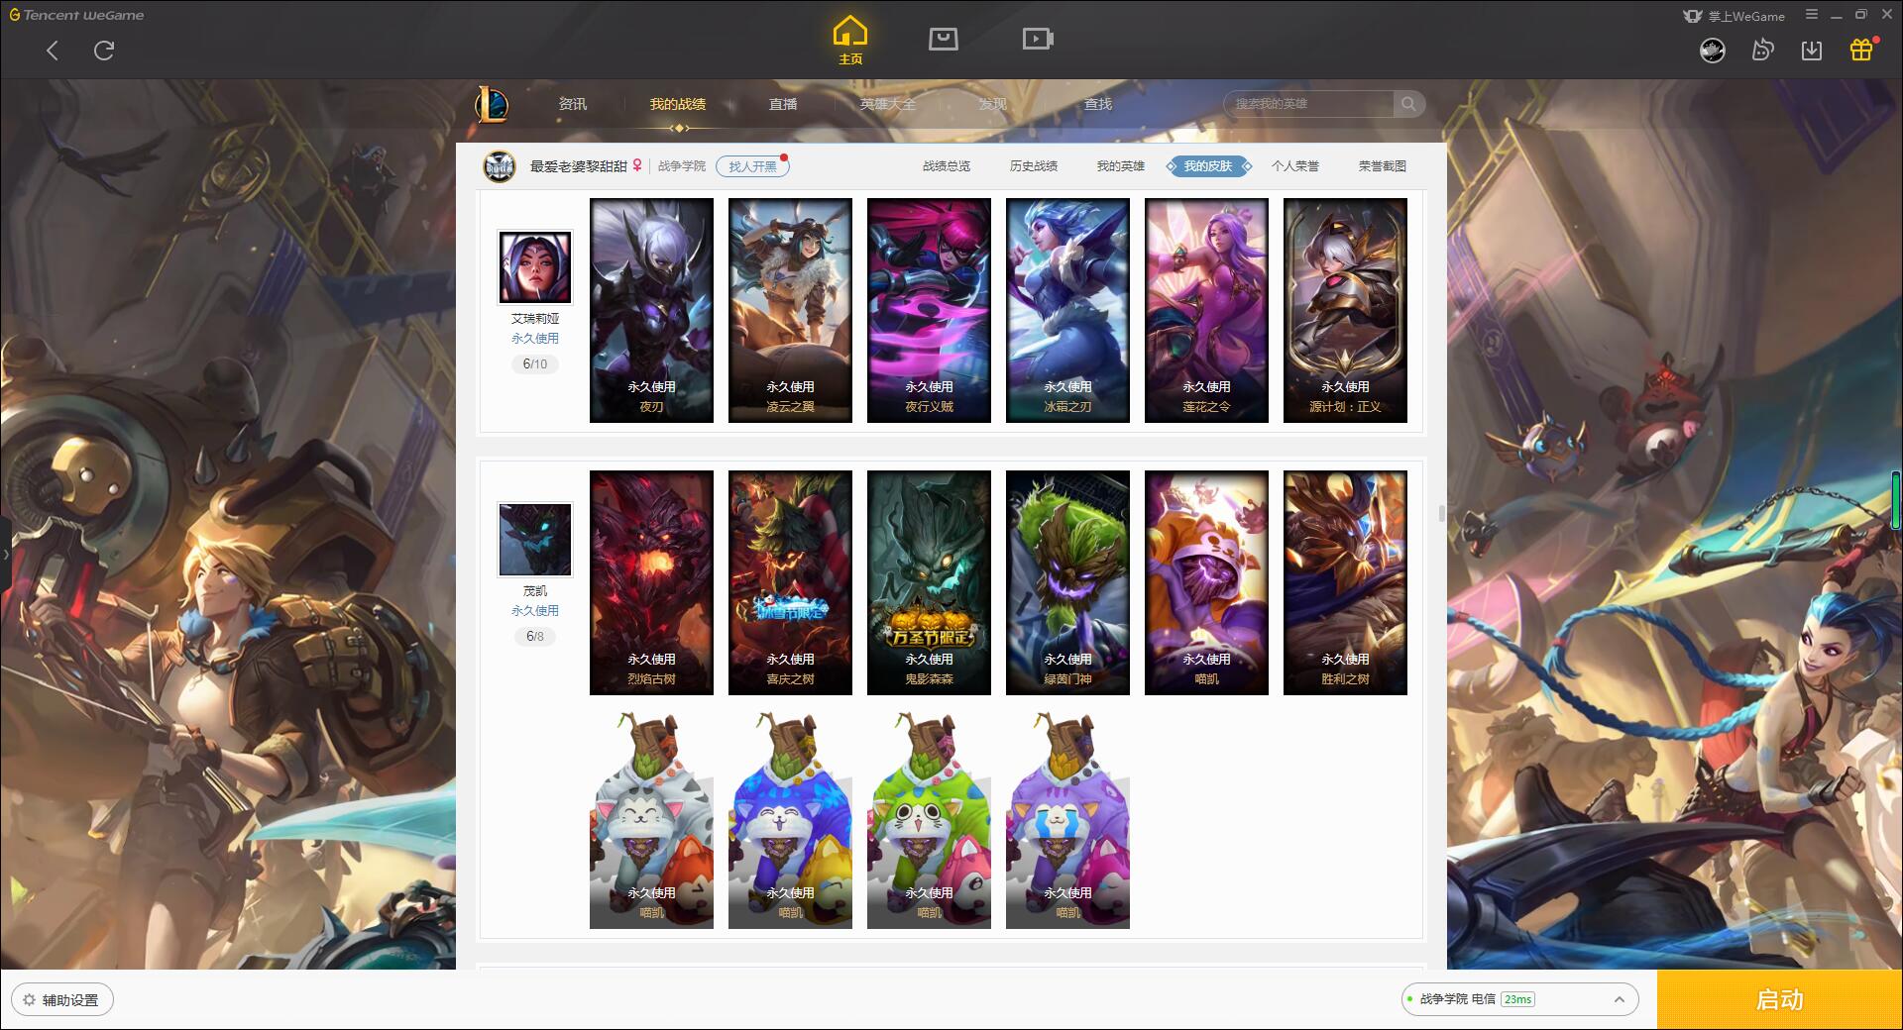Click the 6/10 skin count badge
The height and width of the screenshot is (1030, 1903).
[x=535, y=363]
